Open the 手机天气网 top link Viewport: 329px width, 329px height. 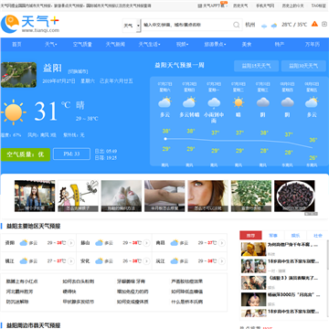265,5
